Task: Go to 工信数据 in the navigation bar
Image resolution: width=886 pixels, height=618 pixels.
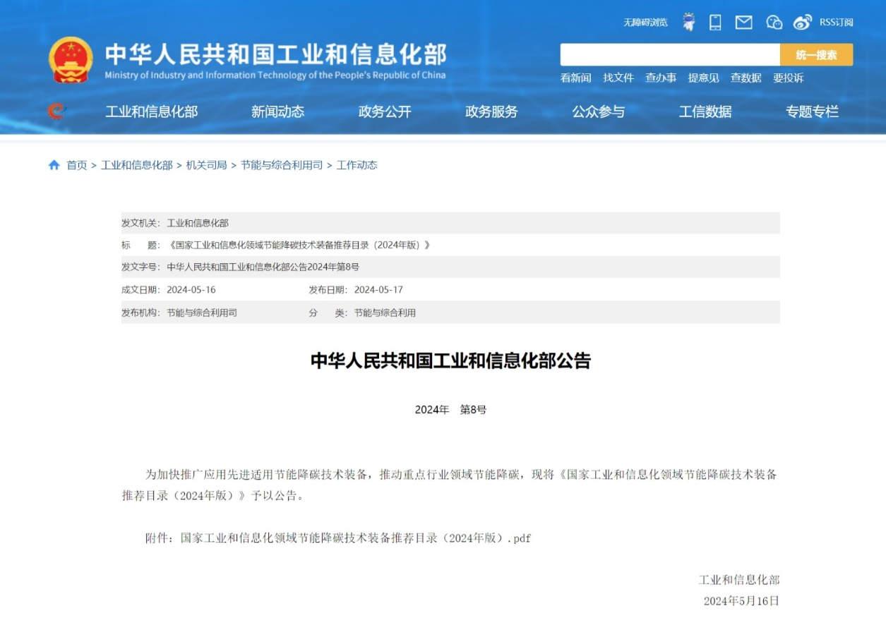Action: 705,111
